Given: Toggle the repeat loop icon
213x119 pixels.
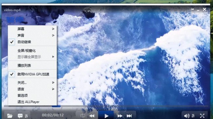Looking at the screenshot, I should [83, 116].
